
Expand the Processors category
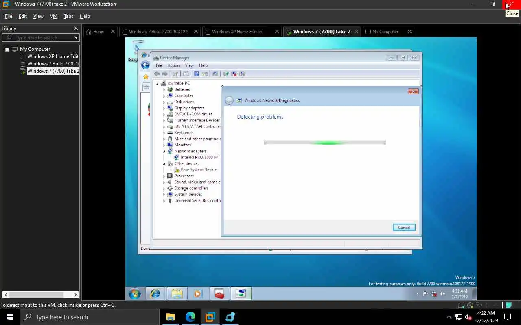coord(164,176)
